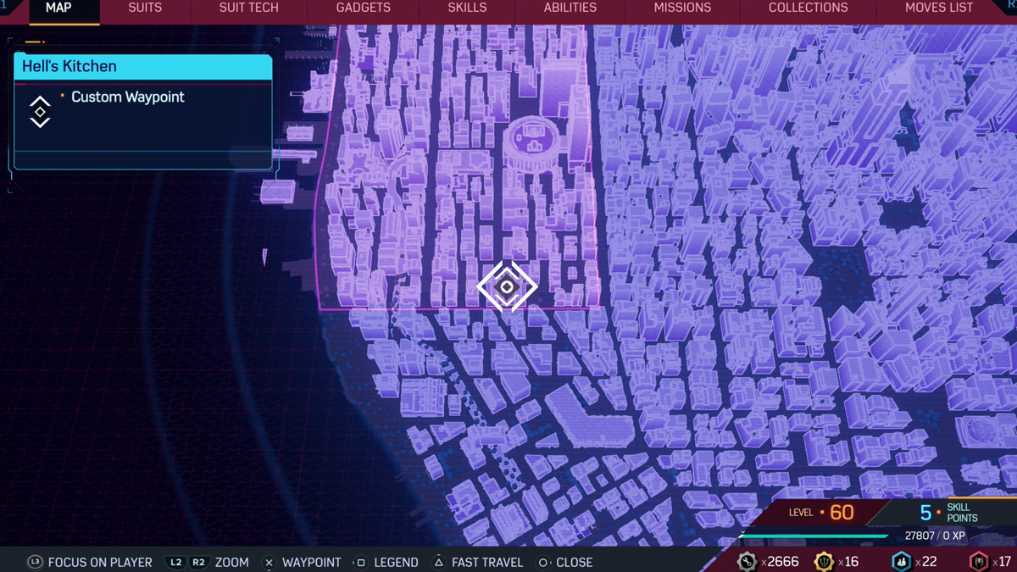Select the Moves List tab
Viewport: 1017px width, 572px height.
click(939, 8)
